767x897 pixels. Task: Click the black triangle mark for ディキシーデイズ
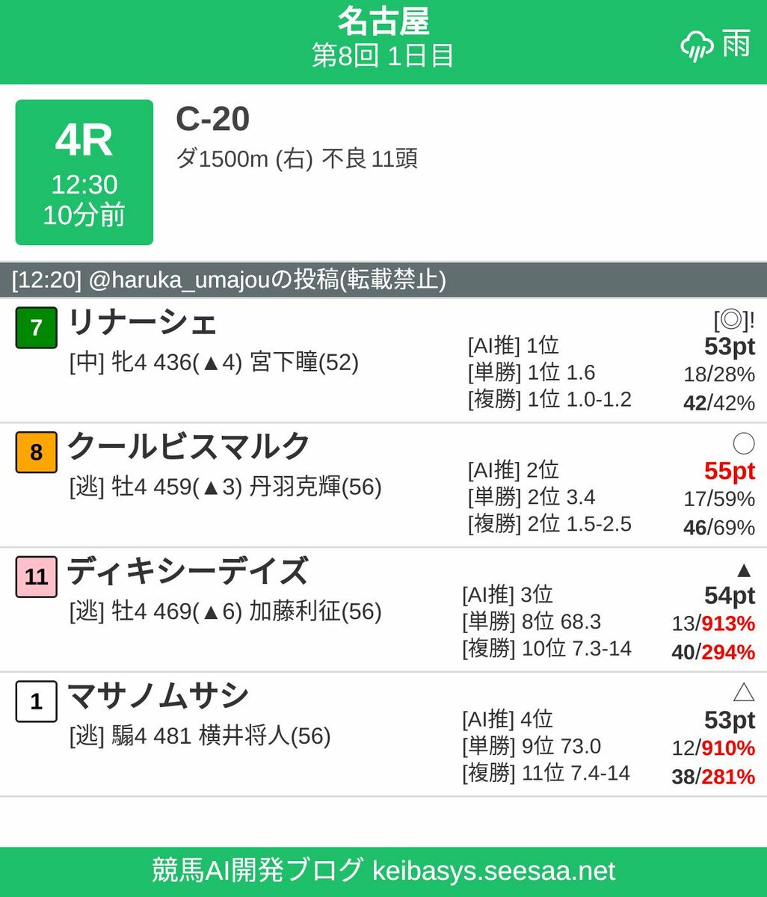(743, 570)
